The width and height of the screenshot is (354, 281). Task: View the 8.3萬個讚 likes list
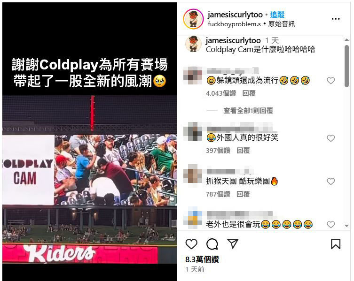point(202,259)
